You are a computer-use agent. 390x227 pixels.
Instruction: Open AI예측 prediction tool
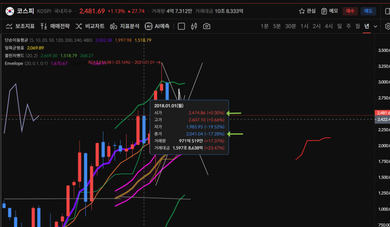point(157,26)
